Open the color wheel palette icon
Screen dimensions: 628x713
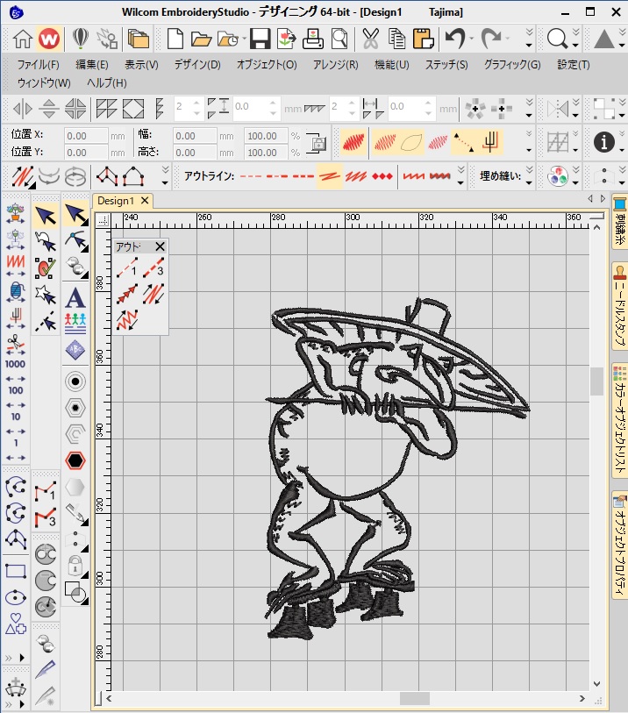[558, 176]
